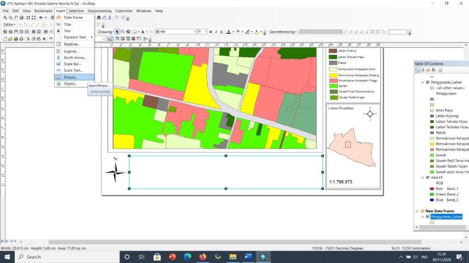Click the Italic formatting button
This screenshot has height=263, width=469.
(x=216, y=32)
